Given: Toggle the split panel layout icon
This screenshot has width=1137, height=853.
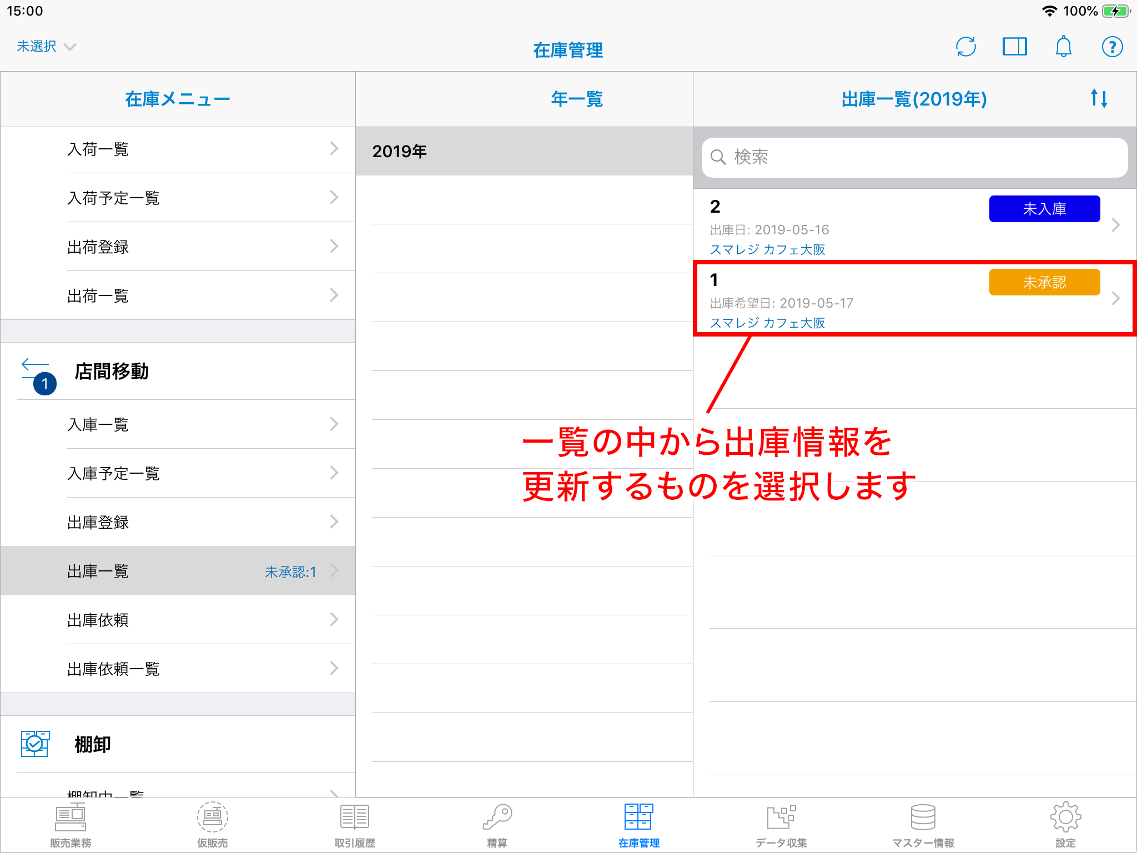Looking at the screenshot, I should click(1014, 47).
